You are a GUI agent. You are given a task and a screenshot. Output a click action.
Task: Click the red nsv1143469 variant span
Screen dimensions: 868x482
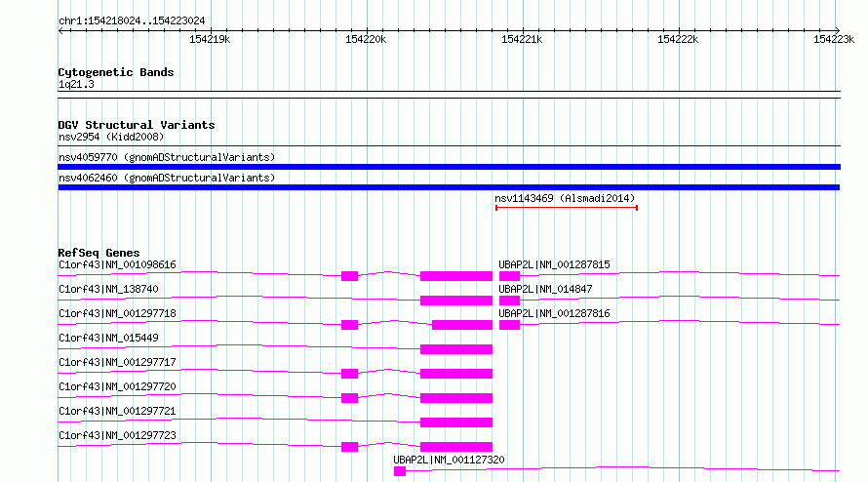click(567, 208)
